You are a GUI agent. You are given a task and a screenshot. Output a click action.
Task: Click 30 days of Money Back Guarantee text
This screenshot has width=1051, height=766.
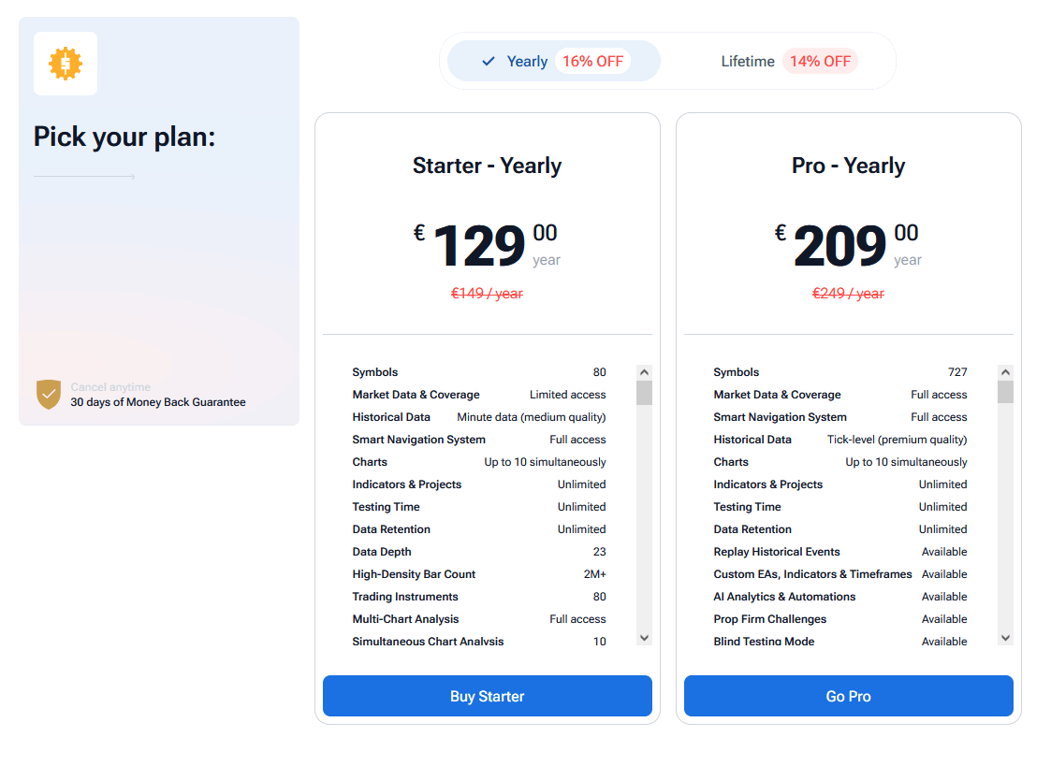click(x=158, y=402)
